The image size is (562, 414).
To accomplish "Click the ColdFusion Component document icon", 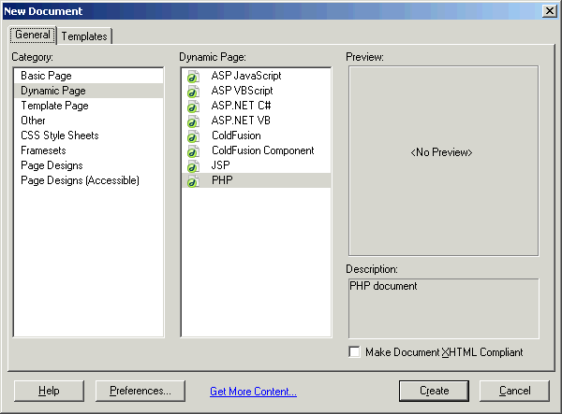I will (193, 151).
